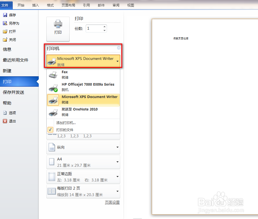The width and height of the screenshot is (258, 219).
Task: Switch to the 格式 (Format) tab
Action: 50,5
